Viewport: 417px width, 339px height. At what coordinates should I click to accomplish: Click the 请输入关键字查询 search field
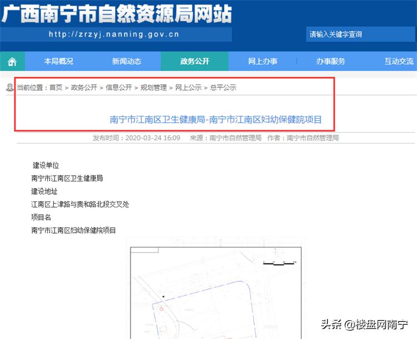(x=361, y=34)
